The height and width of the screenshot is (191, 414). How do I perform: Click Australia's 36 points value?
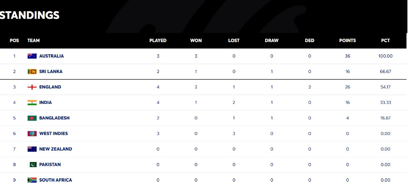[x=347, y=56]
